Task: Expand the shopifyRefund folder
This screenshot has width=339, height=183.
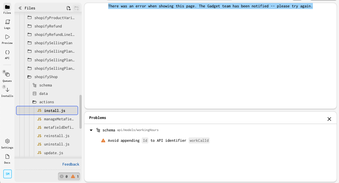Action: click(x=48, y=26)
